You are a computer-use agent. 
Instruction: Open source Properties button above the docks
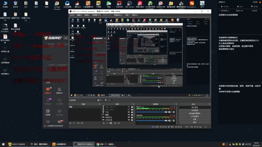(x=100, y=100)
